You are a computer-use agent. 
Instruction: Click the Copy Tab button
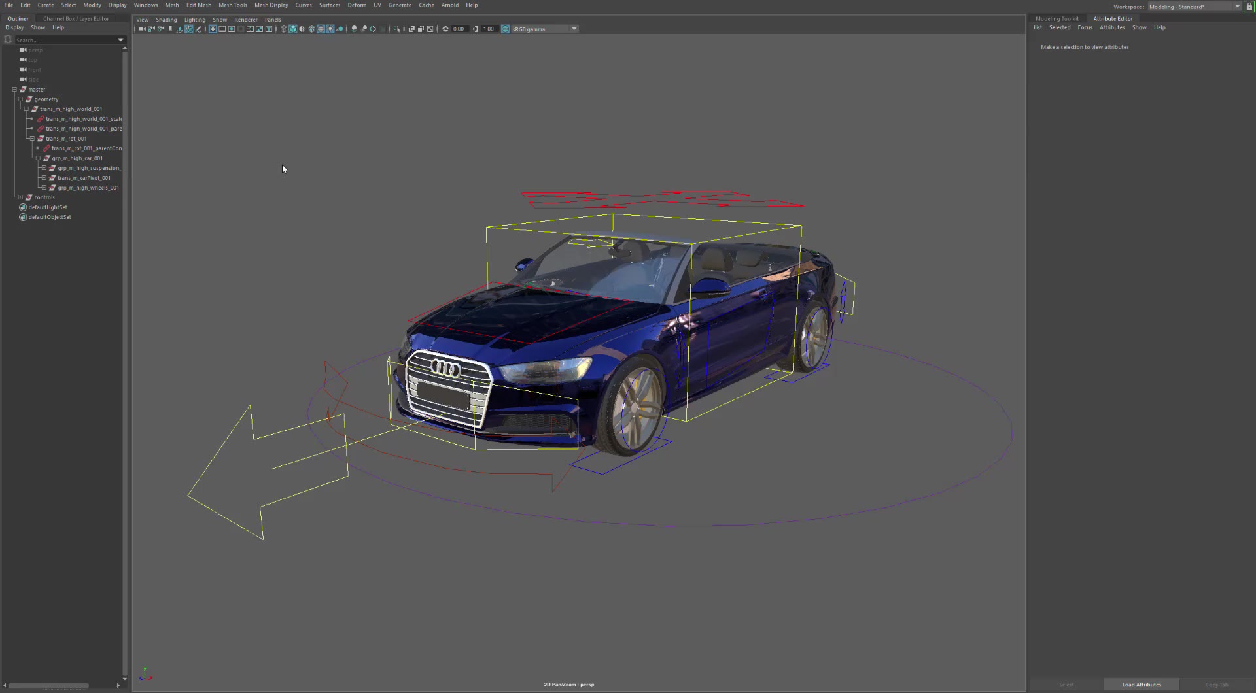coord(1217,685)
